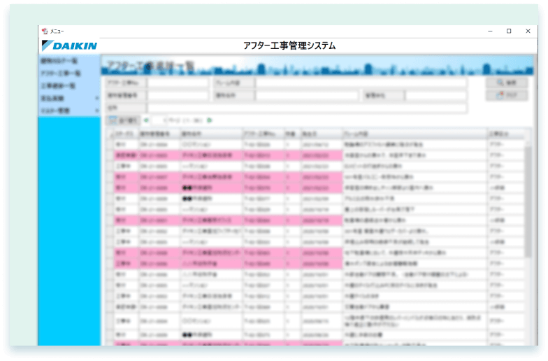The width and height of the screenshot is (548, 361).
Task: Sort by the クレーム内容 column header
Action: click(x=413, y=132)
